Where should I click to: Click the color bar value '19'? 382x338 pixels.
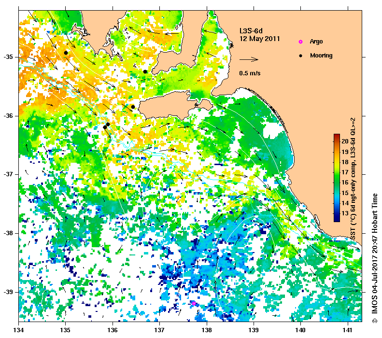coord(345,152)
